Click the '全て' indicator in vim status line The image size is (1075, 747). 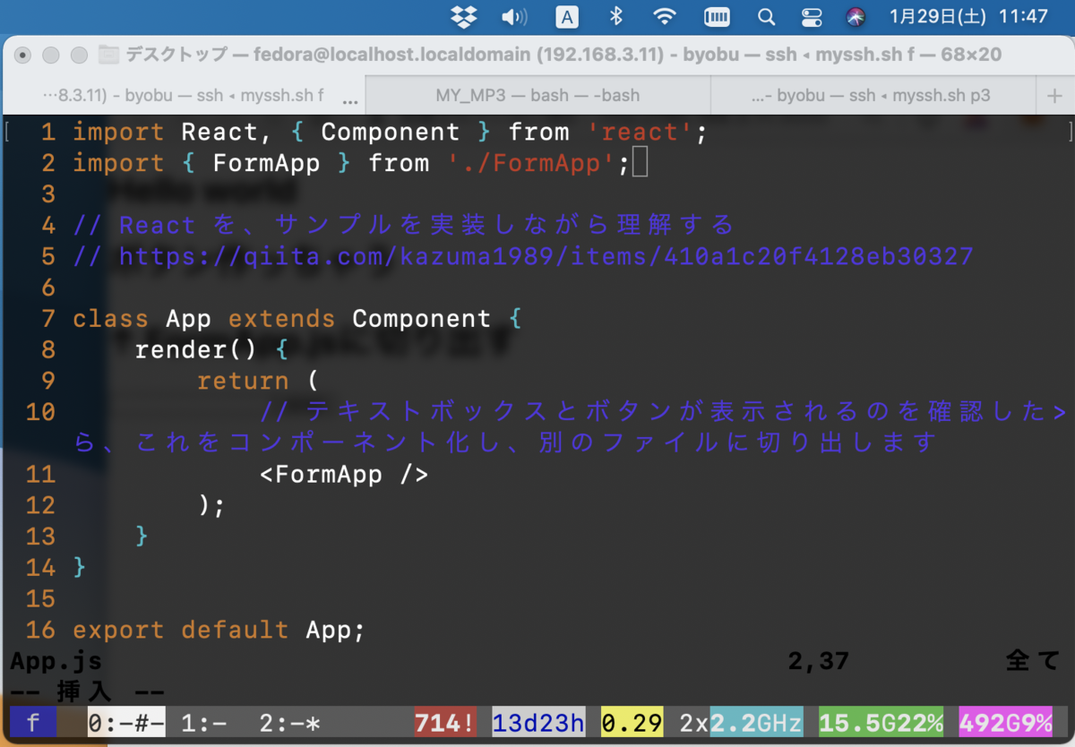[x=1033, y=661]
